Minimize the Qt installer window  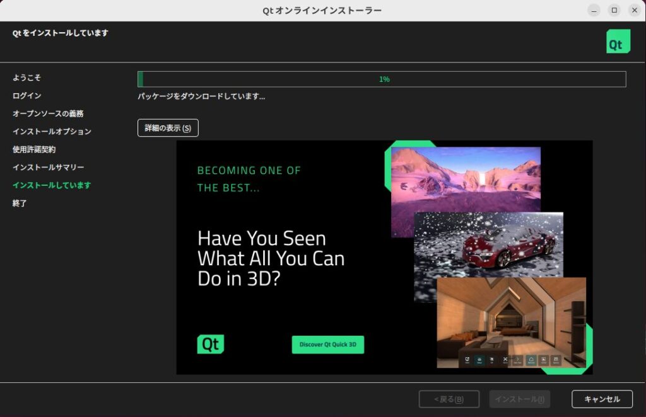click(x=594, y=10)
